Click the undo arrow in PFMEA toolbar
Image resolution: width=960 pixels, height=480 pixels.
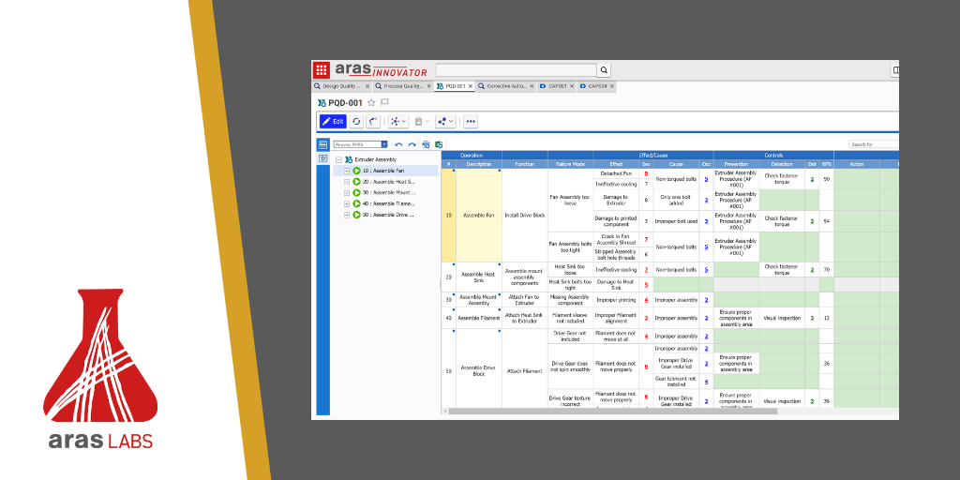398,145
